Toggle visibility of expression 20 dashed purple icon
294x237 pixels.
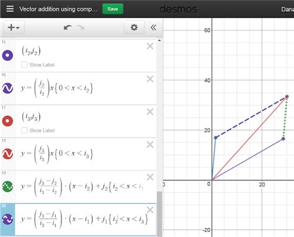(7, 219)
